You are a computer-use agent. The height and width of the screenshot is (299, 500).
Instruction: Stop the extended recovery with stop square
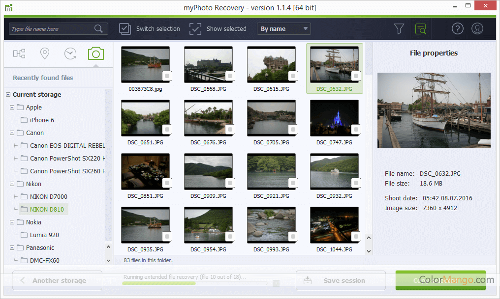(x=276, y=283)
